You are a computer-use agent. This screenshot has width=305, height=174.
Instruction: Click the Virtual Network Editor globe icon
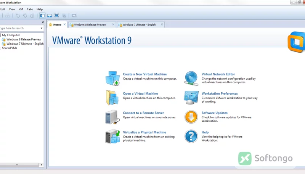coord(191,78)
